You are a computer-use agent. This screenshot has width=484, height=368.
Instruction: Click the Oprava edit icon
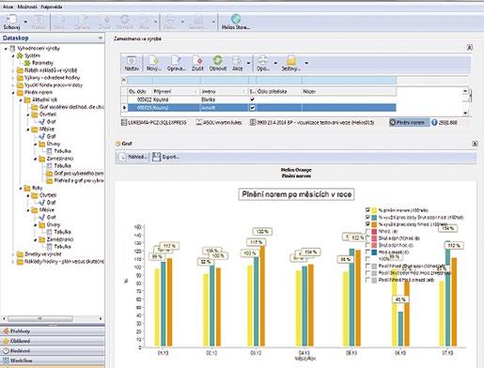pos(176,60)
